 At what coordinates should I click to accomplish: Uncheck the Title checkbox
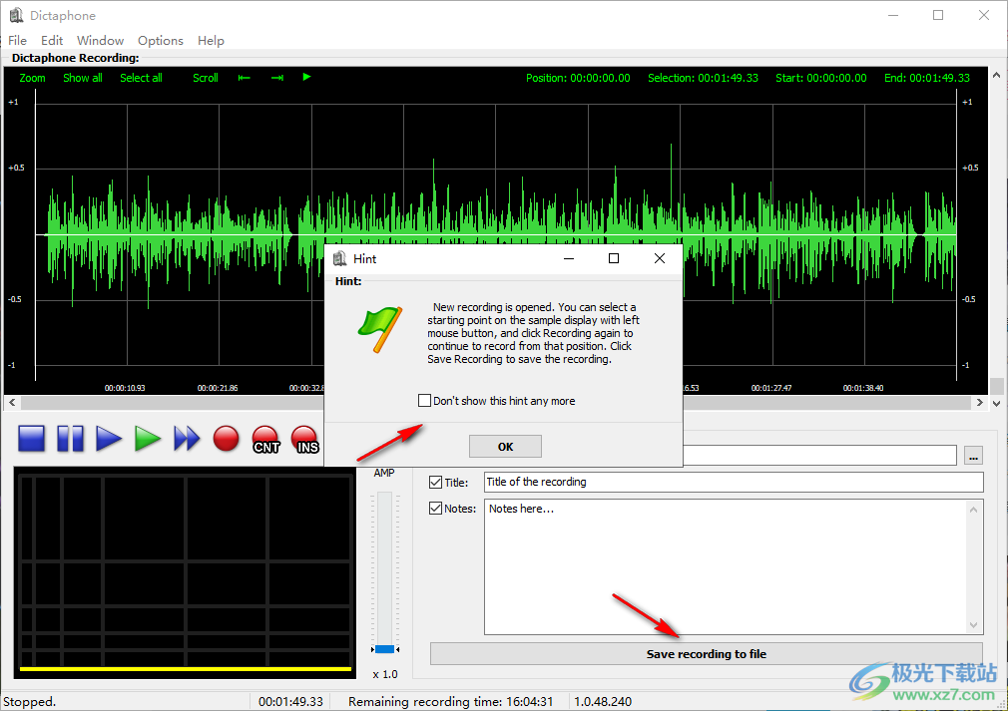click(x=435, y=483)
